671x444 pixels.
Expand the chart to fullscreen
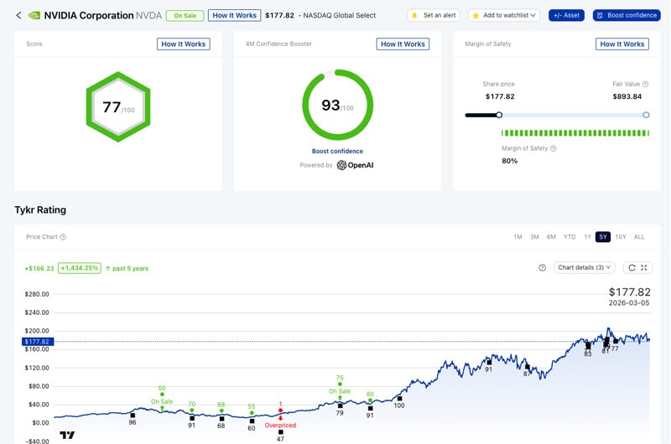[644, 267]
